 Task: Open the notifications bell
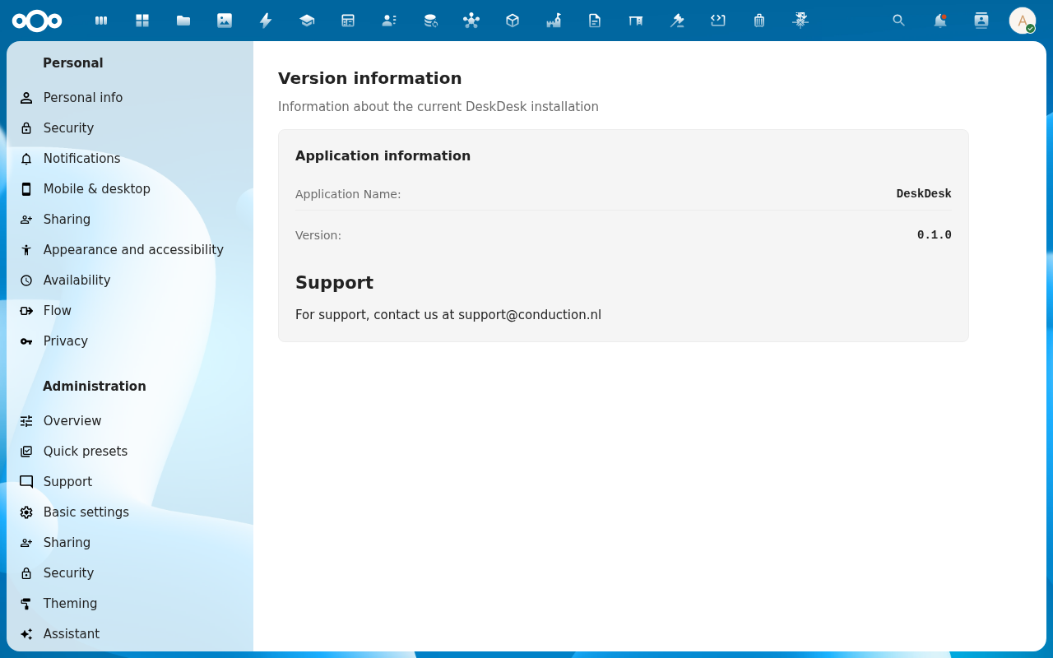click(x=940, y=21)
